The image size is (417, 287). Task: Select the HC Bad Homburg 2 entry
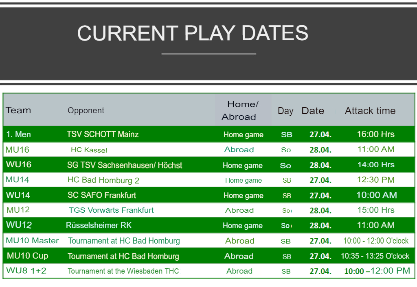(103, 180)
